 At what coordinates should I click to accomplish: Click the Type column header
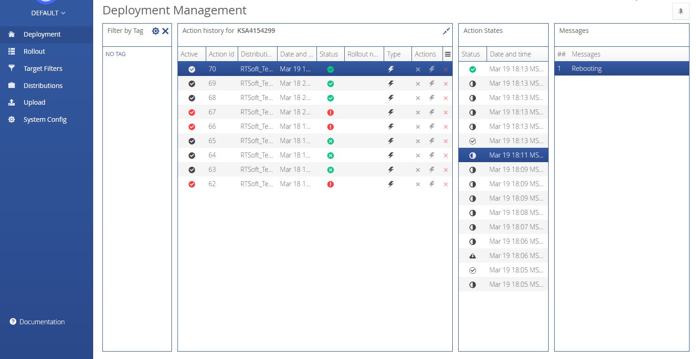coord(398,54)
